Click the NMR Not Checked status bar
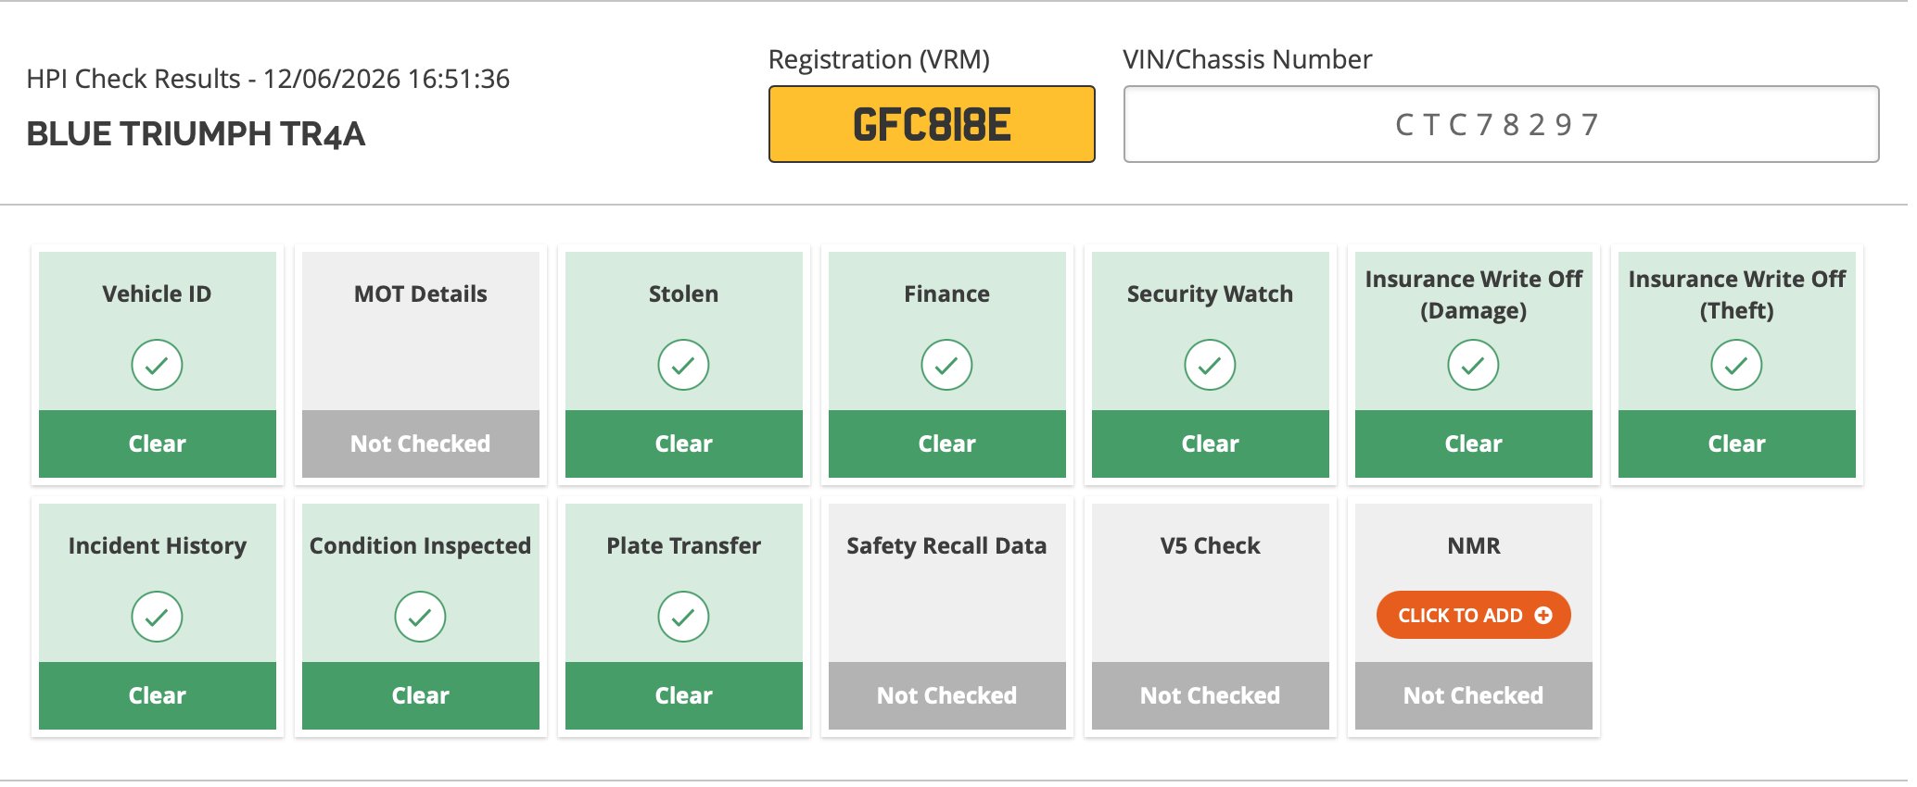The width and height of the screenshot is (1917, 787). click(1474, 695)
